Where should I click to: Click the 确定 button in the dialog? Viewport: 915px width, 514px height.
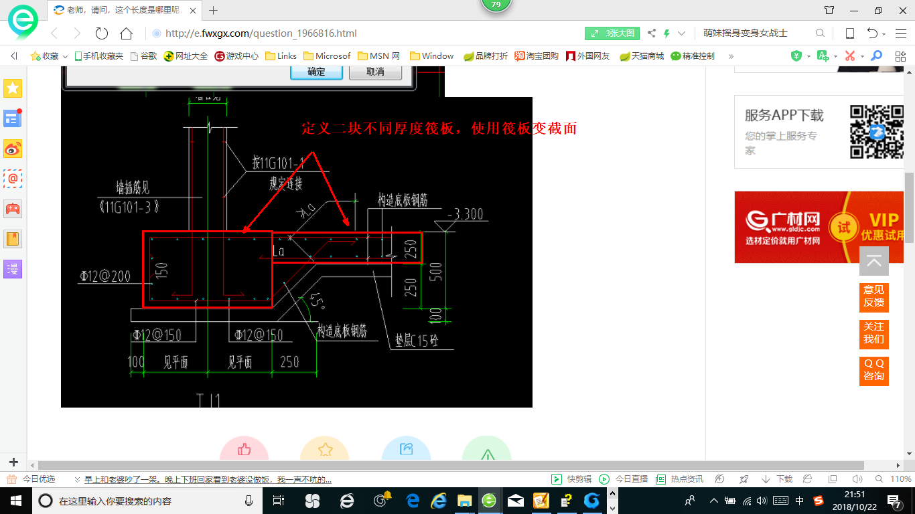pyautogui.click(x=316, y=72)
